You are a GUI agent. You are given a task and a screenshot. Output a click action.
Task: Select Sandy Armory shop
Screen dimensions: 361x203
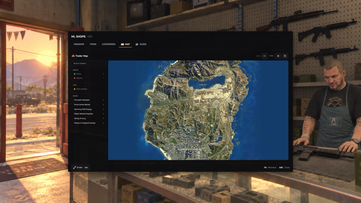click(89, 118)
